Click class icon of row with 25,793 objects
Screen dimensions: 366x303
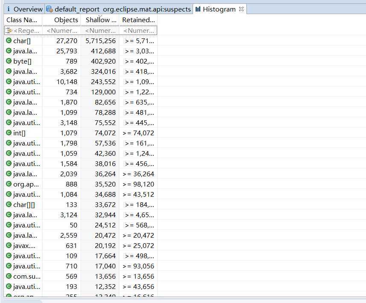click(9, 51)
